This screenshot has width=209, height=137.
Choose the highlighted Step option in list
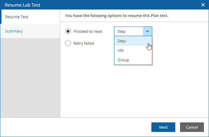[133, 41]
